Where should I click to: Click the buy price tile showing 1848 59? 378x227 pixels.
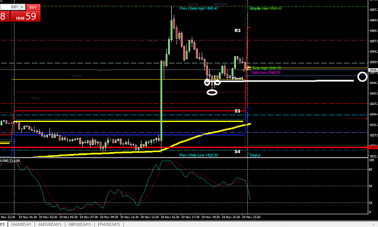coord(26,17)
